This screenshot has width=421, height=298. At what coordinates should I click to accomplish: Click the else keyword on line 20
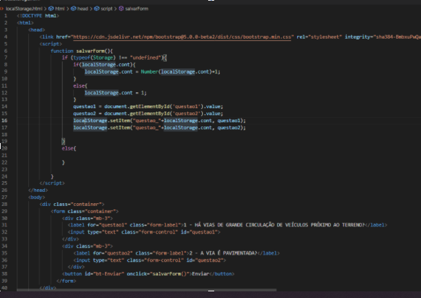[68, 148]
